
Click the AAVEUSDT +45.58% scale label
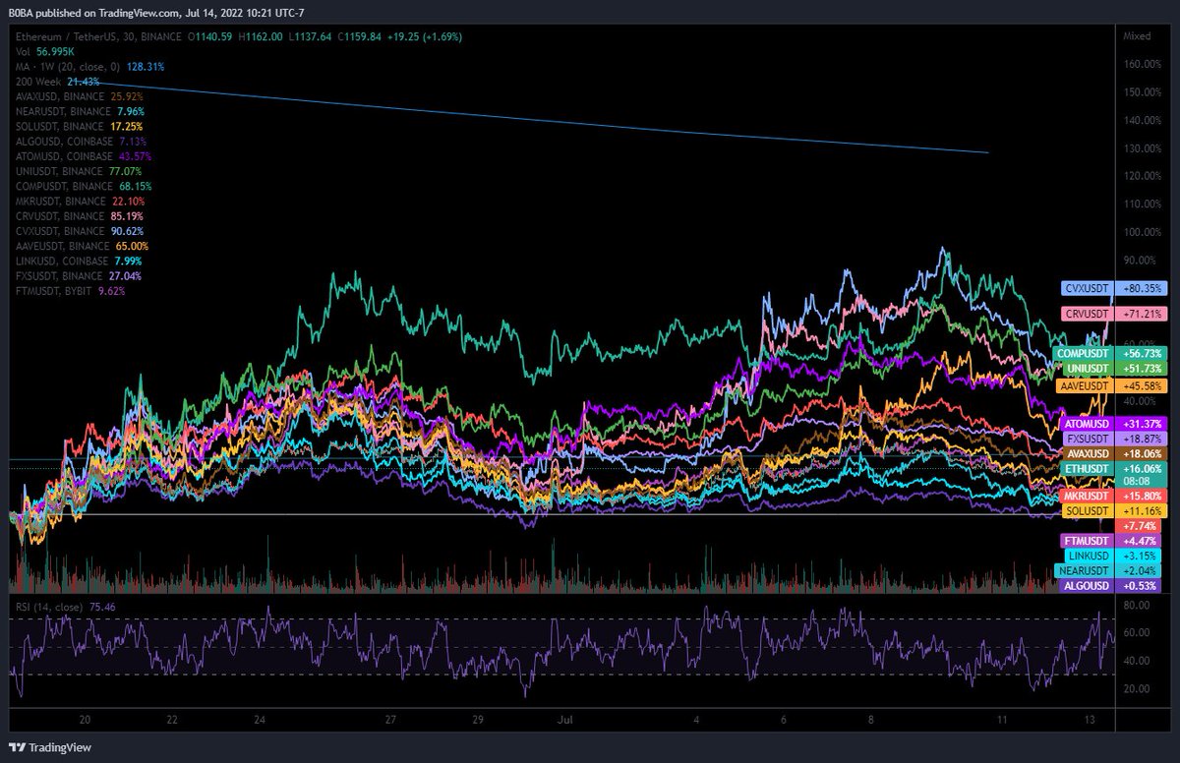click(1111, 386)
